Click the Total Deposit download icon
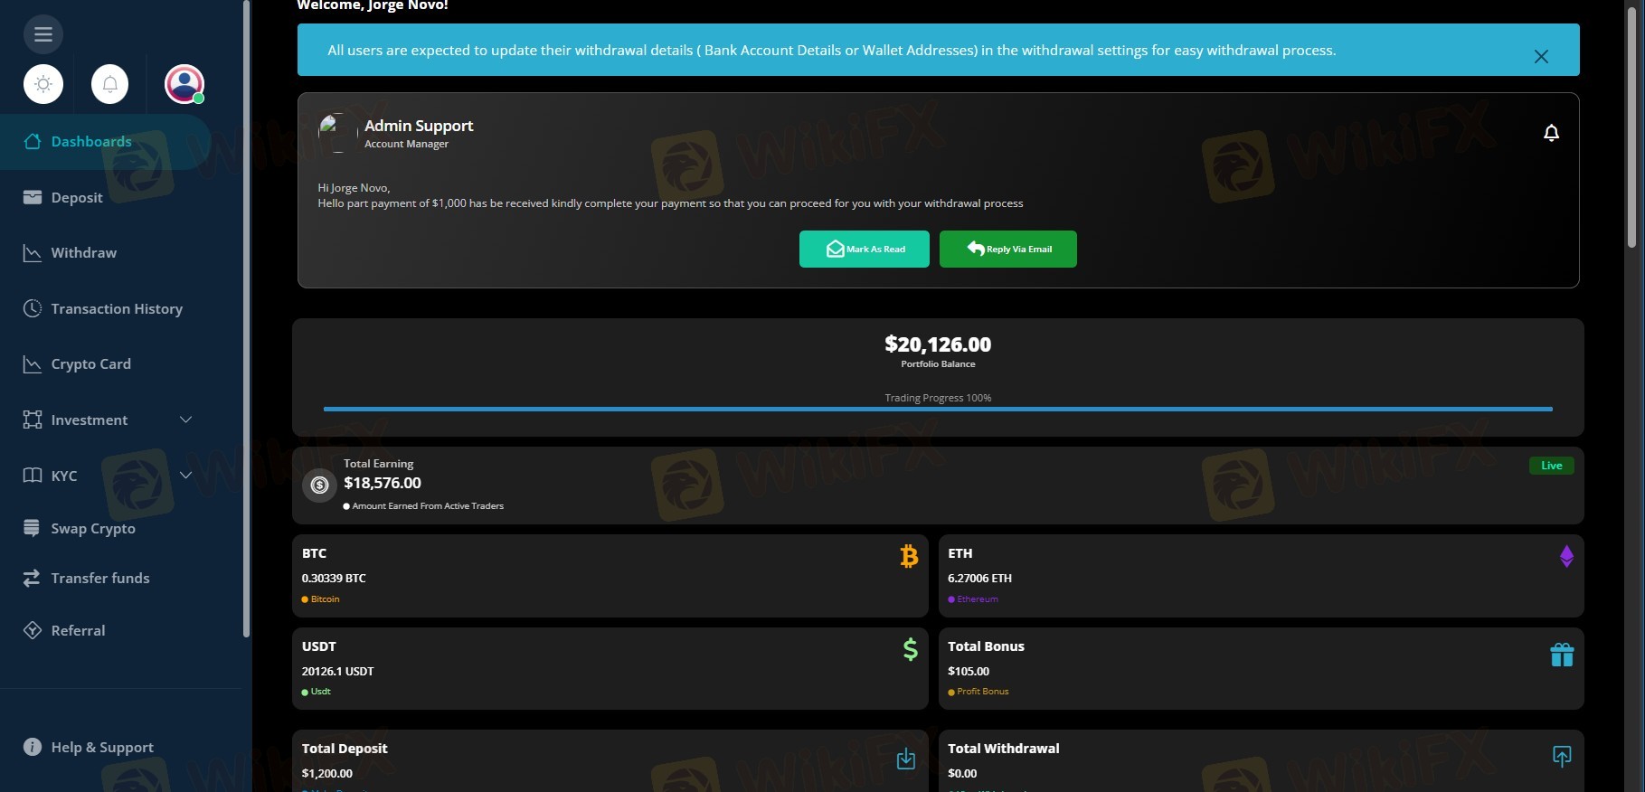 [x=905, y=759]
